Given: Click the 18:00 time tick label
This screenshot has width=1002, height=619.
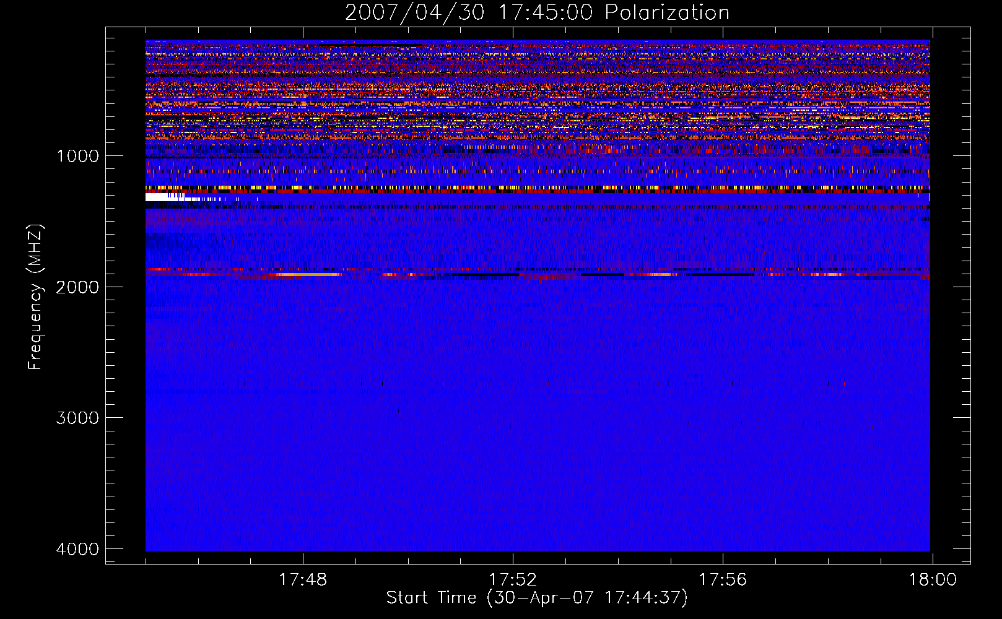Looking at the screenshot, I should 933,580.
